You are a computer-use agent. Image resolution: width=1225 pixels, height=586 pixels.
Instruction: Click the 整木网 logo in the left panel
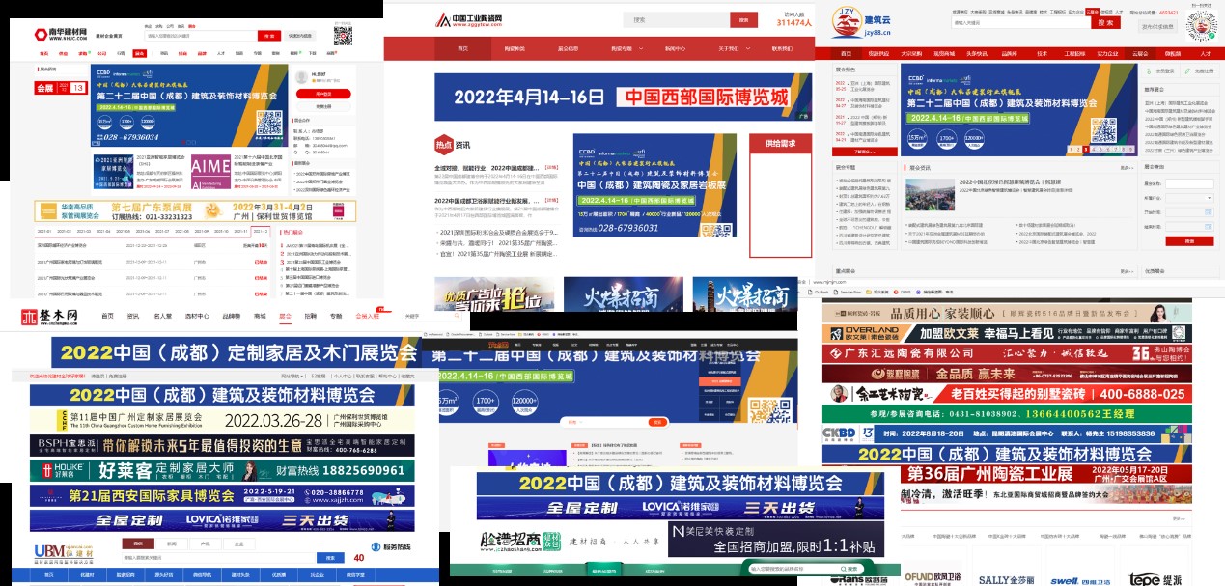(x=45, y=316)
